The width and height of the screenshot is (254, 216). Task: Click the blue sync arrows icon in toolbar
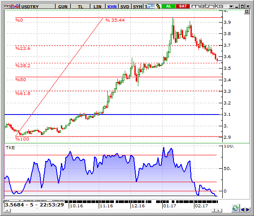(151, 7)
